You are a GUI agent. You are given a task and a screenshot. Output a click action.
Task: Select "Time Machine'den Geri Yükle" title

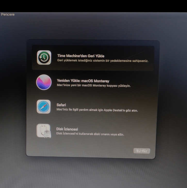point(80,56)
